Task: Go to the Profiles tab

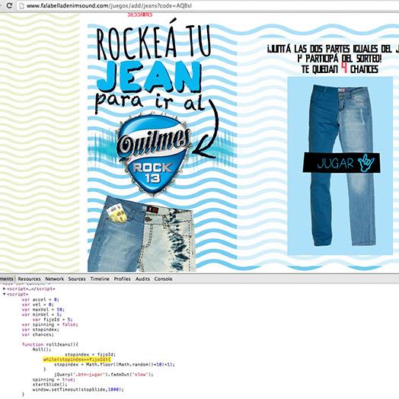Action: pyautogui.click(x=122, y=279)
